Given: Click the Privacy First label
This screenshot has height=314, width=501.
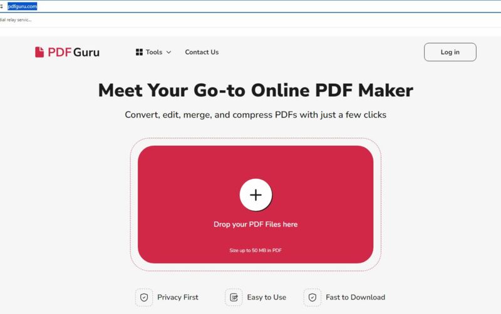Looking at the screenshot, I should 178,297.
